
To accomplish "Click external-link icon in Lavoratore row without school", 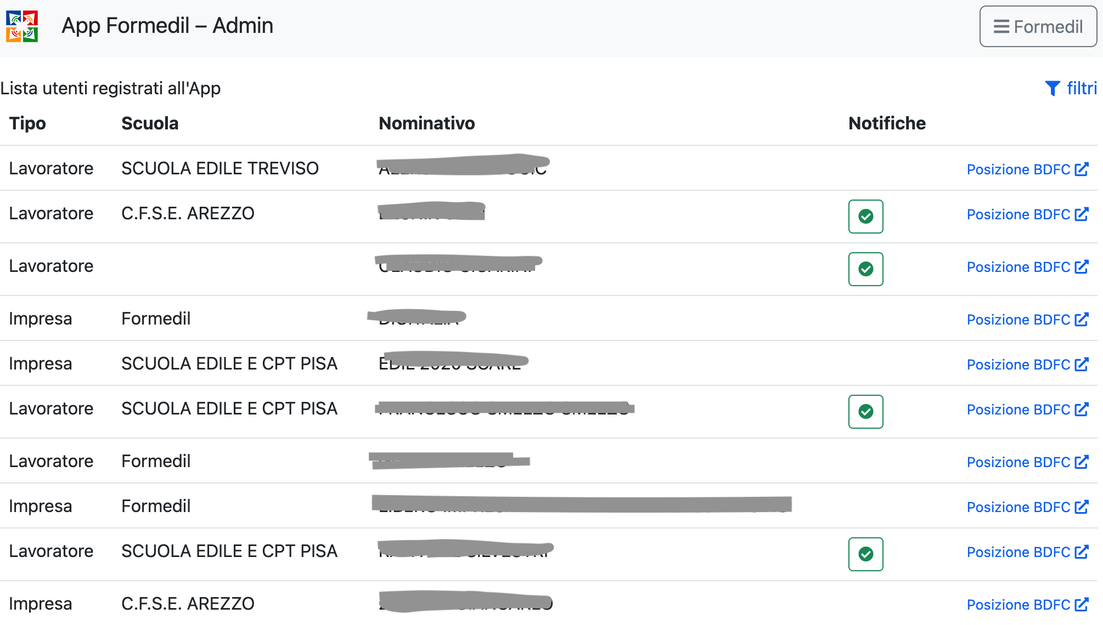I will 1082,267.
